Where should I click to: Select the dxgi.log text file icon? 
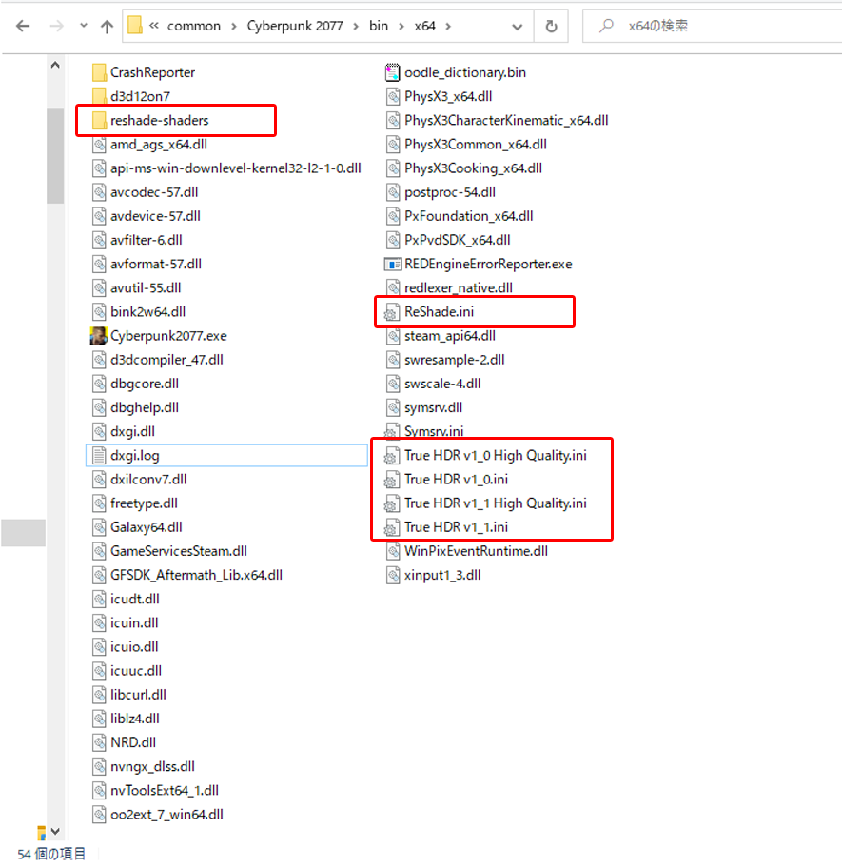(99, 455)
